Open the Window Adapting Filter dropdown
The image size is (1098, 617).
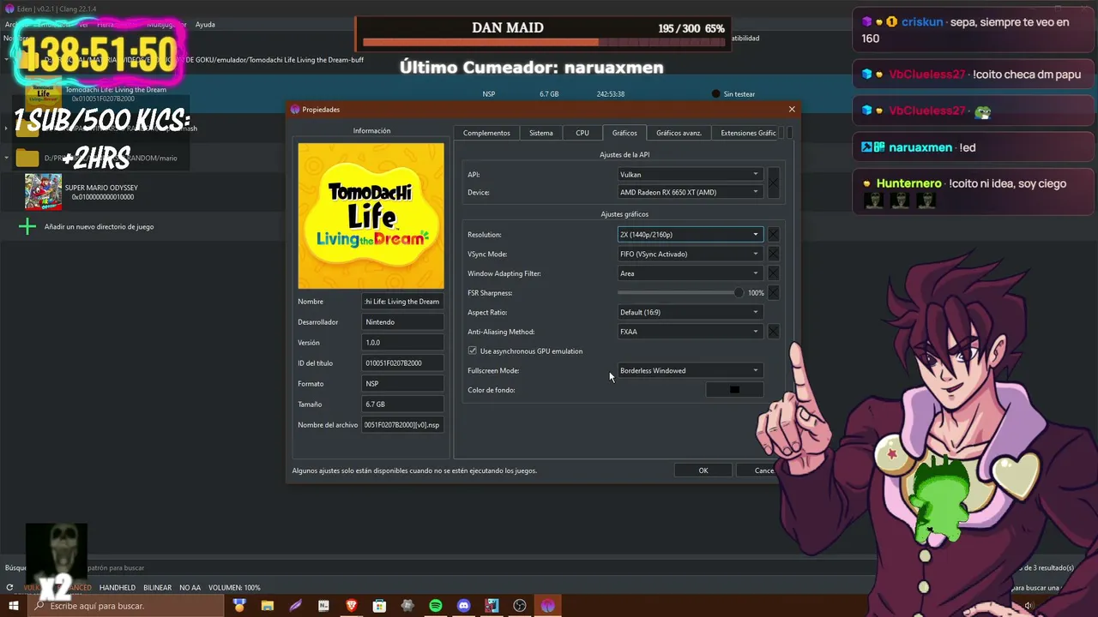tap(690, 273)
